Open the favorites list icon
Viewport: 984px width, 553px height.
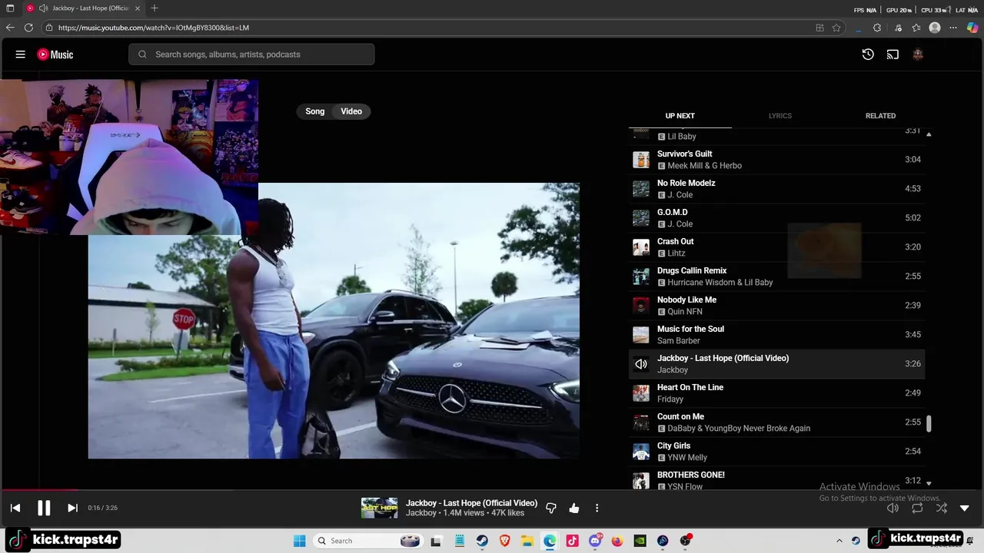(x=916, y=28)
